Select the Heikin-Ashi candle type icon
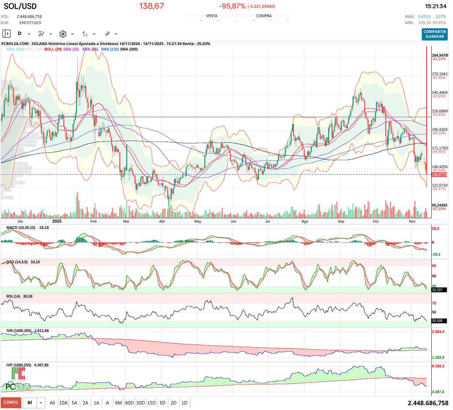The height and width of the screenshot is (410, 453). coord(42,34)
